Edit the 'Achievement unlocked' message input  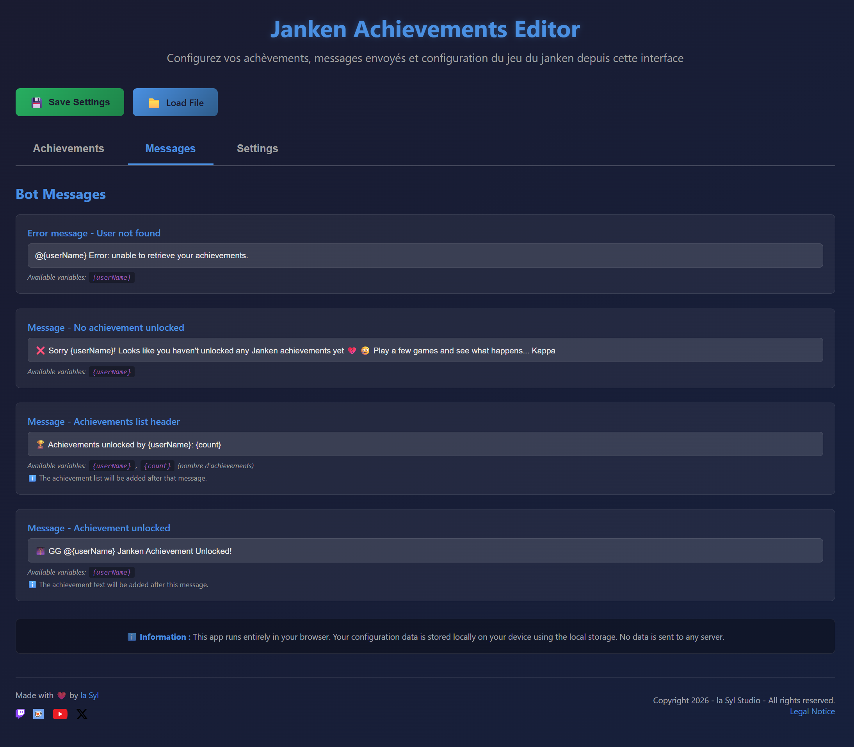pos(425,551)
